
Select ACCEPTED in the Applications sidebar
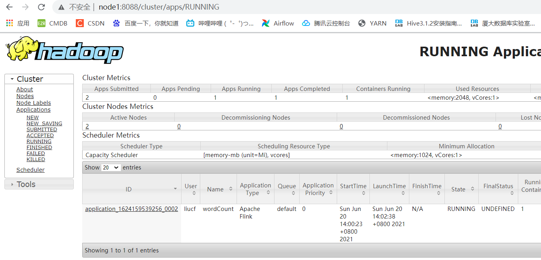40,135
